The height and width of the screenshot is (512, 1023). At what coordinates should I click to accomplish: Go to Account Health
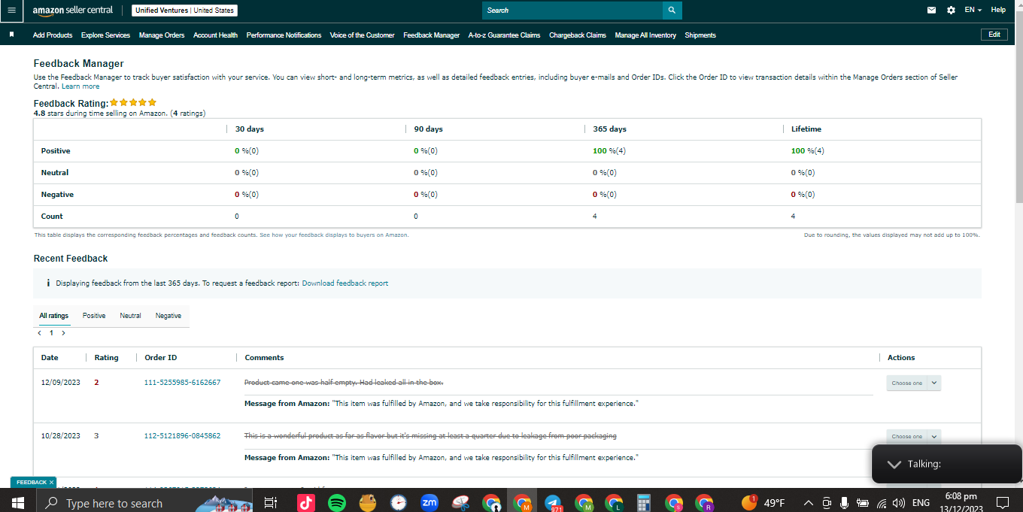click(x=215, y=35)
